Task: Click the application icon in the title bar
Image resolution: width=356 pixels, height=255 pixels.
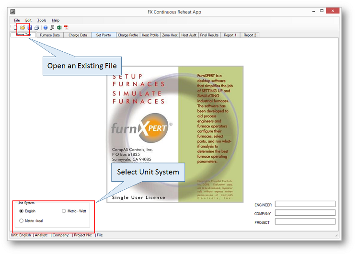Action: [x=13, y=12]
